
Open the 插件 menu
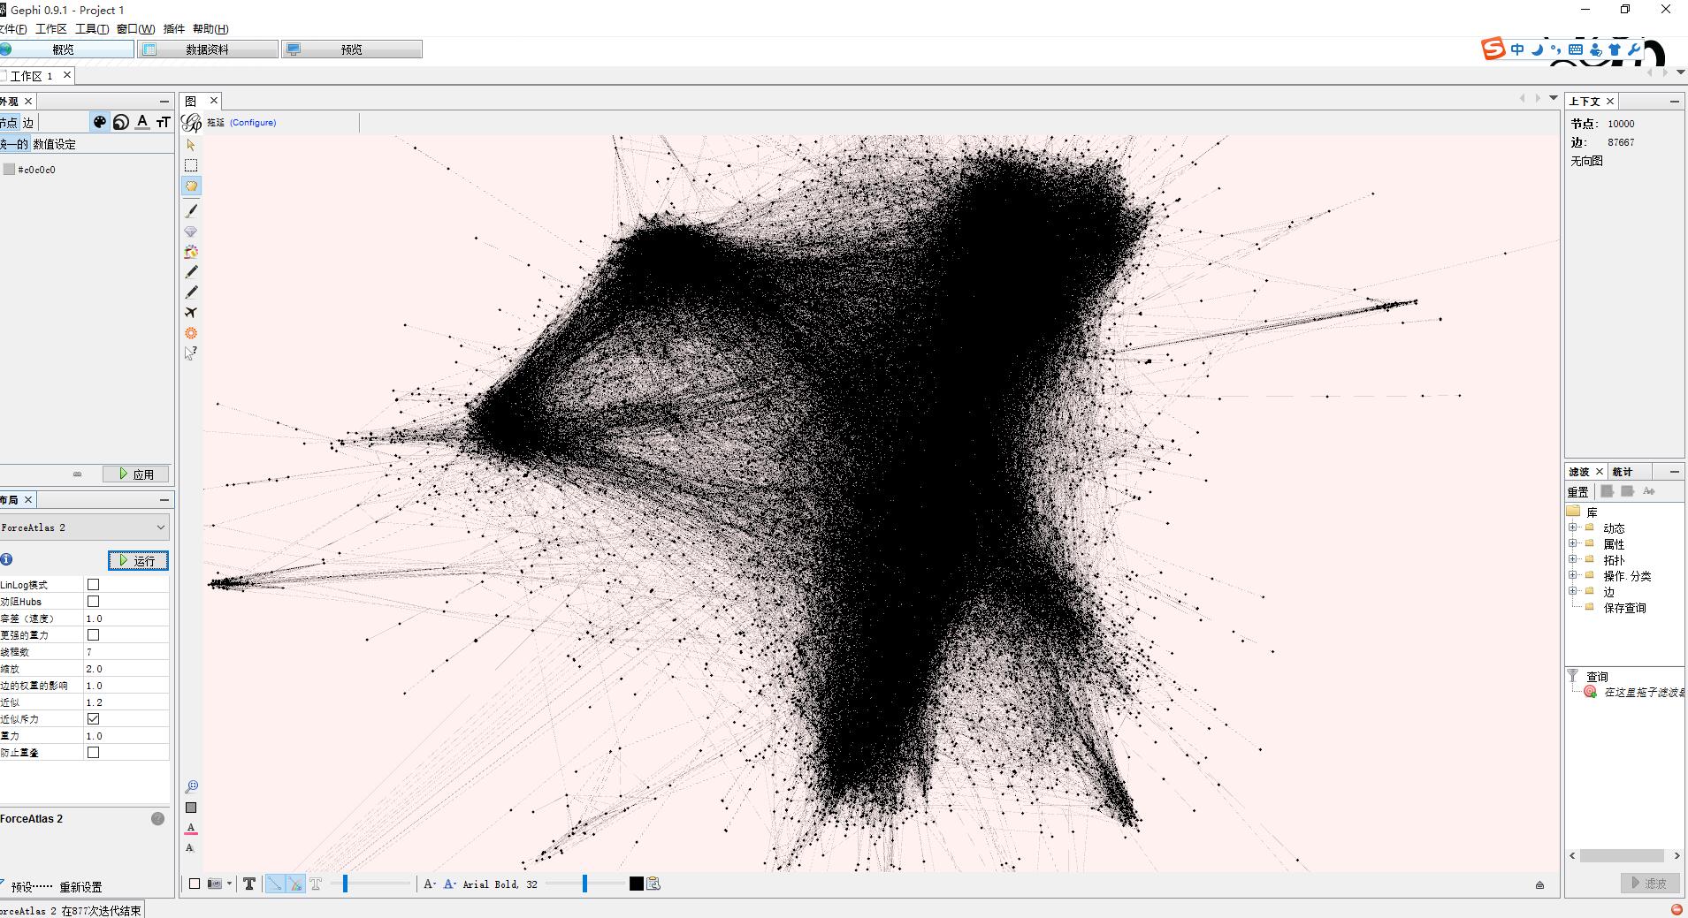[x=174, y=29]
